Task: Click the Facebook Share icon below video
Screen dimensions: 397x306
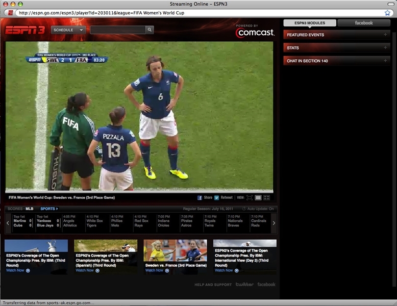Action: click(200, 197)
